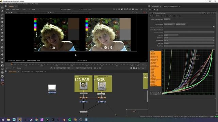Open the Merge nodes toolbar menu
218x122 pixels.
(x=2, y=33)
